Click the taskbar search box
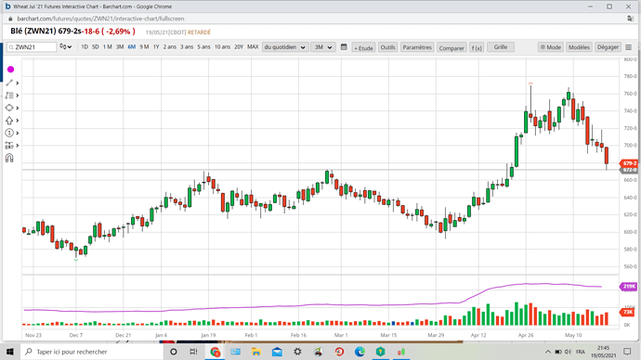The image size is (641, 360). coord(92,352)
